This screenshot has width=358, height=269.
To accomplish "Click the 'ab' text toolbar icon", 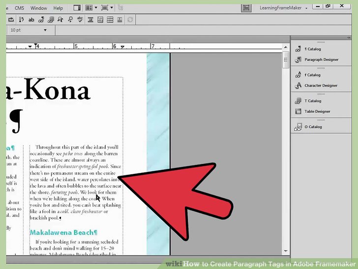I will 31,20.
